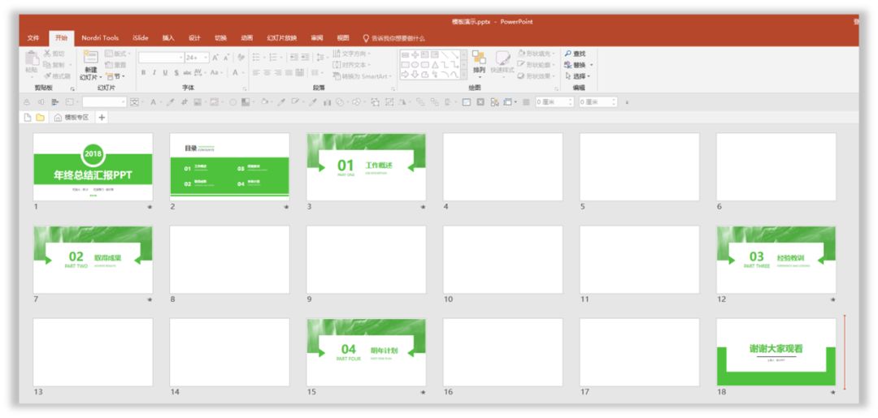Toggle underline formatting (U)
Screen dimensions: 878x418
tap(165, 73)
